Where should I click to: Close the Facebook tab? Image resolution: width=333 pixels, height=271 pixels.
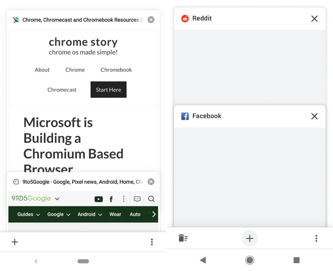click(314, 116)
